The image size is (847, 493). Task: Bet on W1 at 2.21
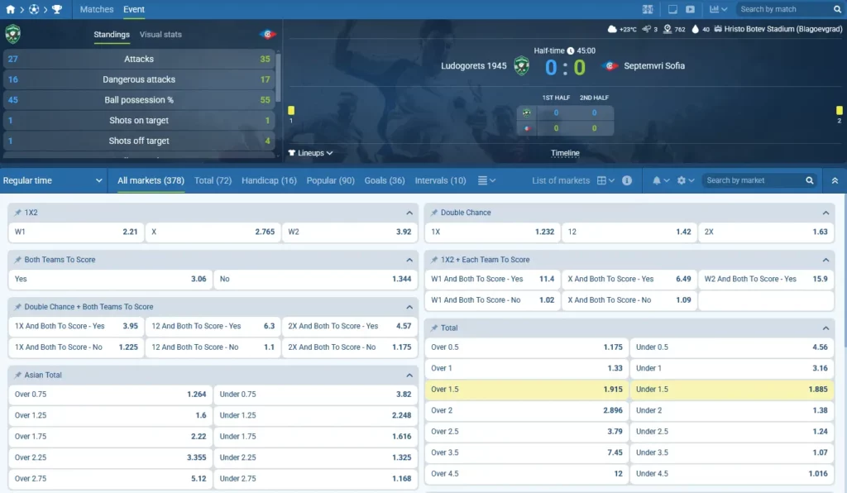(x=76, y=232)
